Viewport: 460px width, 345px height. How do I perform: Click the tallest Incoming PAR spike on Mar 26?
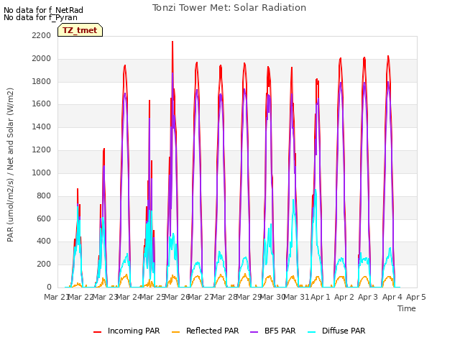click(x=172, y=42)
